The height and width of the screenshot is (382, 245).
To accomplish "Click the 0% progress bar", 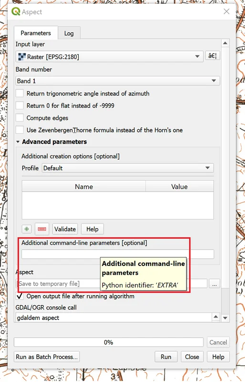I will point(109,342).
